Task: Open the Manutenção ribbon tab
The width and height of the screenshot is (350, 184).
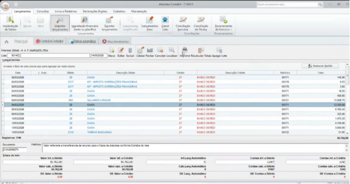Action: click(139, 12)
